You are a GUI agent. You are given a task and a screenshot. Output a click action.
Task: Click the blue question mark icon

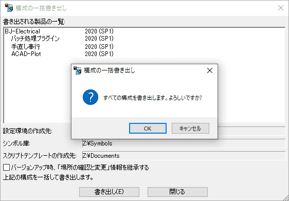tap(91, 97)
